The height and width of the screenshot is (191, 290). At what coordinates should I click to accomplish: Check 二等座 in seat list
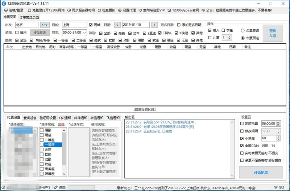point(42,140)
